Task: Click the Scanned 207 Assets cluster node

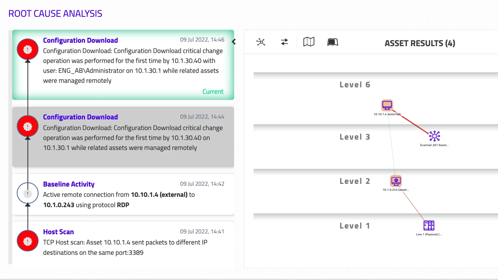Action: click(x=434, y=136)
